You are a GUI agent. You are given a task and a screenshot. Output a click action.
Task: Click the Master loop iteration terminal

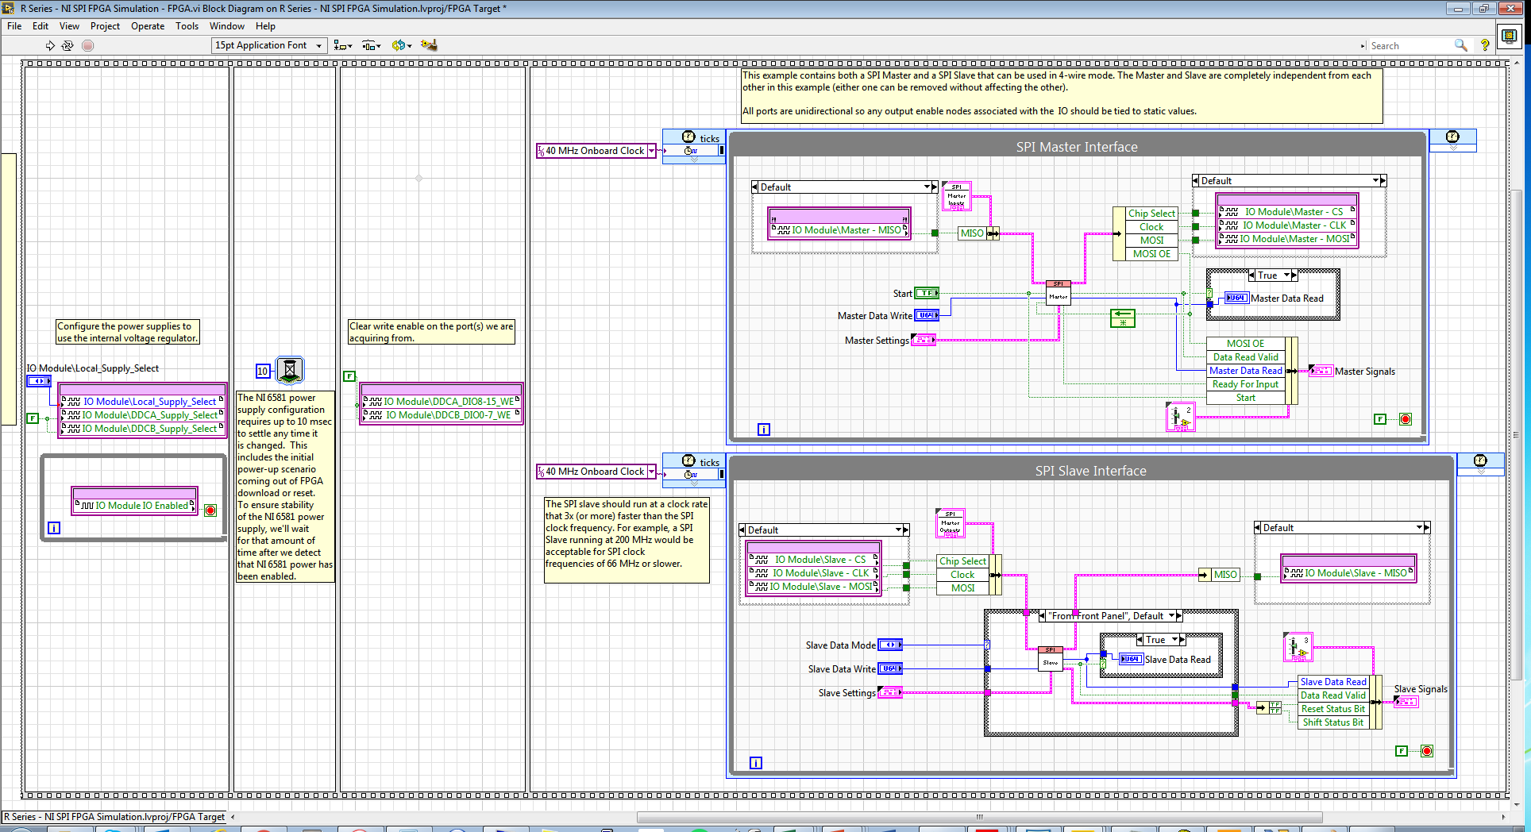tap(764, 429)
